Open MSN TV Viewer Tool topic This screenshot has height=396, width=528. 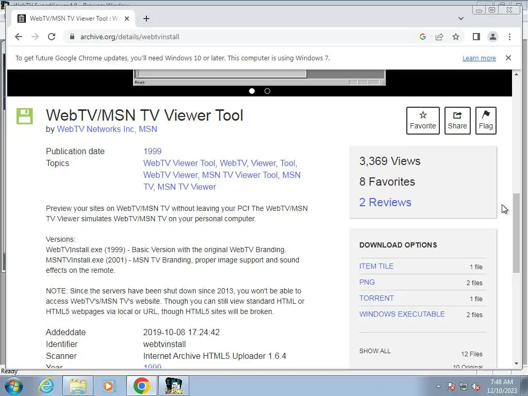[x=240, y=175]
